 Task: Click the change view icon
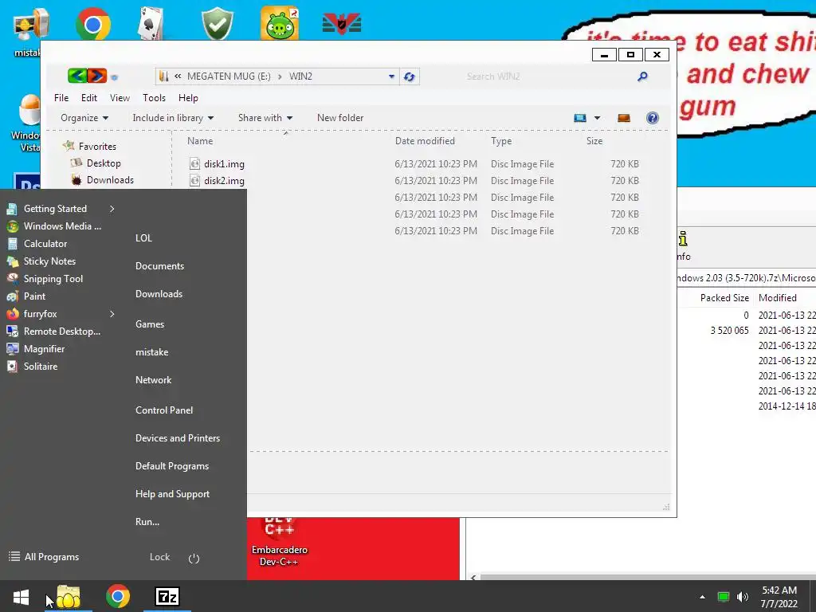[580, 118]
